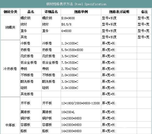This screenshot has width=152, height=134.
Task: Select the 12*1800/2000*9600-12000 开平板 specification
Action: pos(81,103)
